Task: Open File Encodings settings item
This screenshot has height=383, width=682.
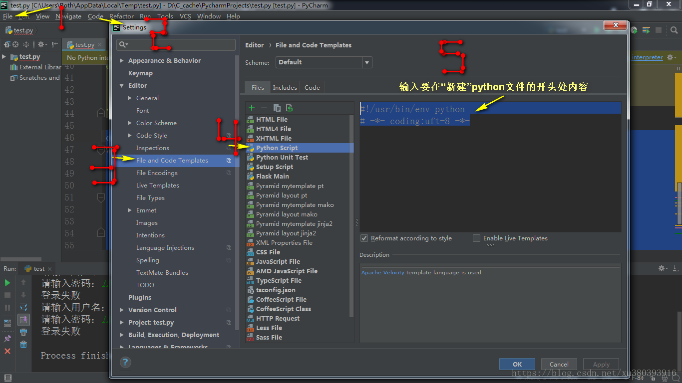Action: (157, 173)
